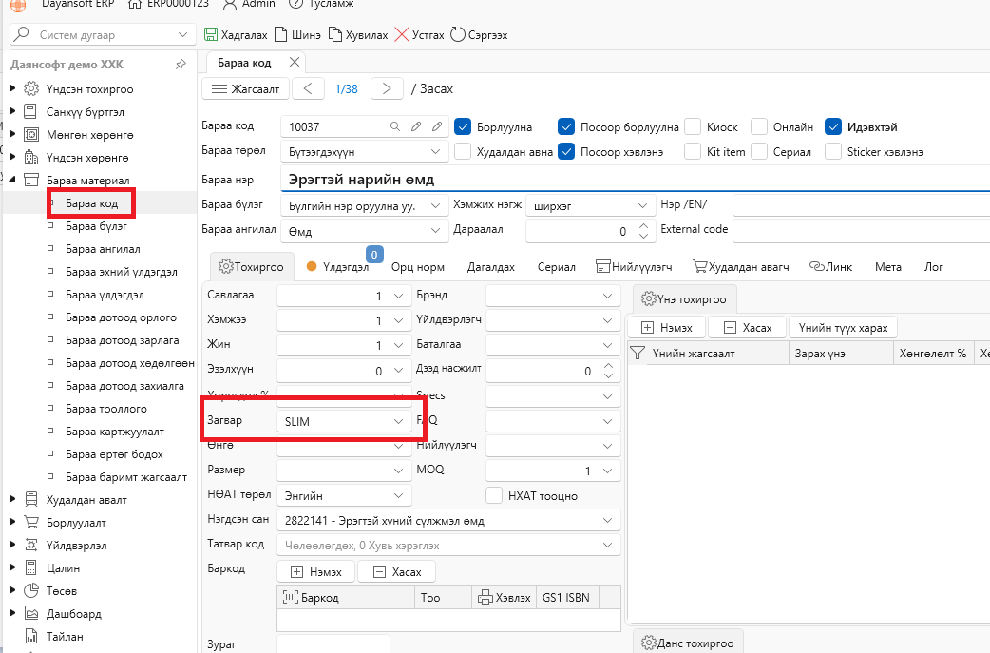Image resolution: width=990 pixels, height=653 pixels.
Task: Switch to Линк tab
Action: [831, 267]
